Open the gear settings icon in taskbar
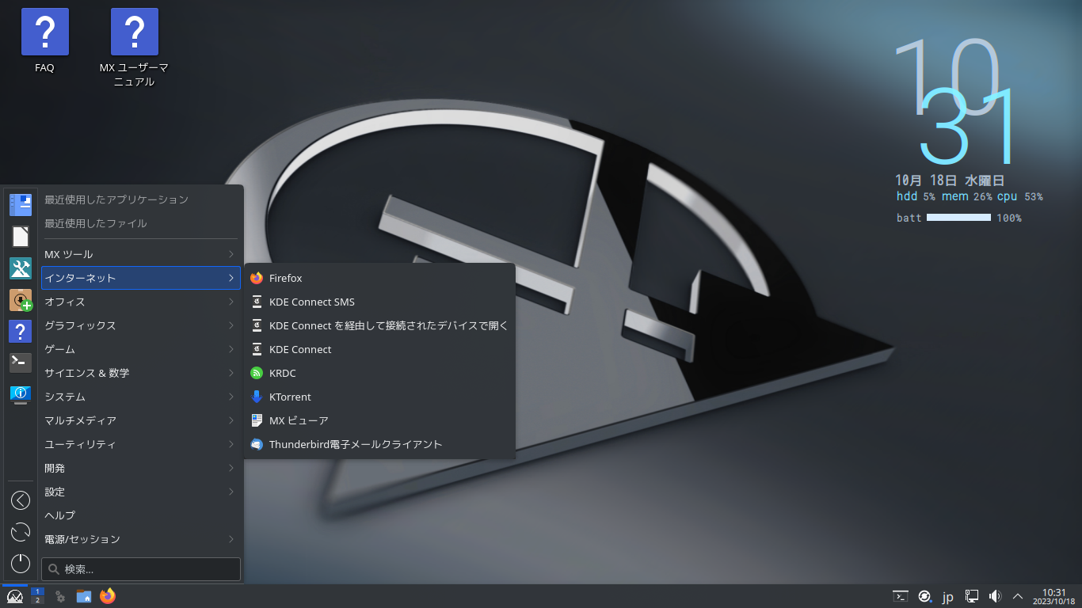 [x=60, y=596]
